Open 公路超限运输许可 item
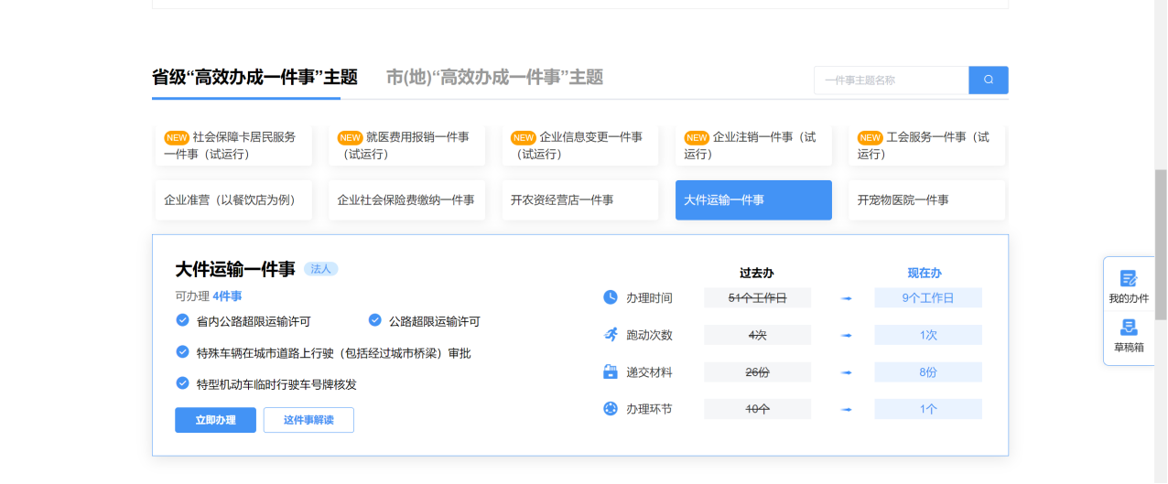The image size is (1168, 484). [x=434, y=321]
